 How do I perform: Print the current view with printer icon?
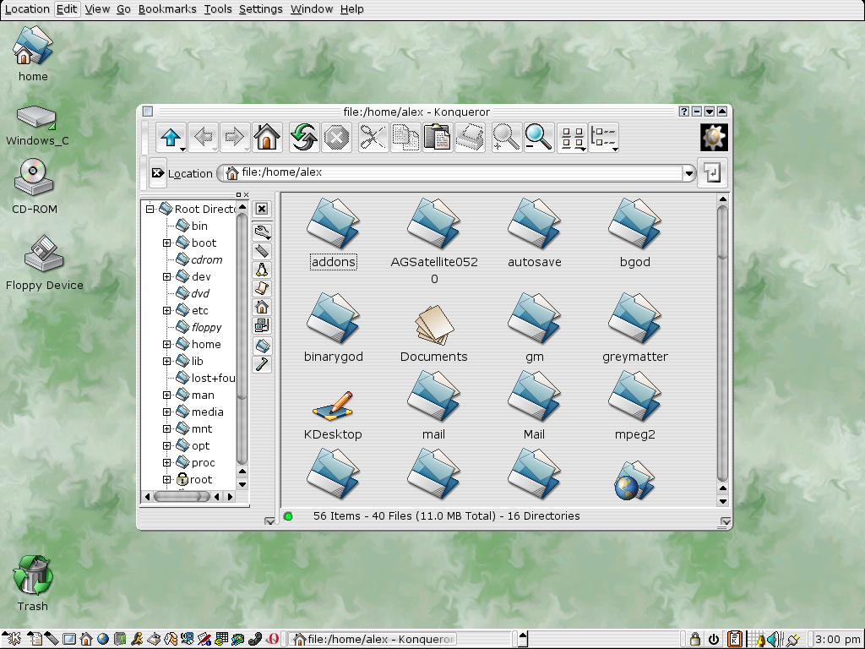coord(470,138)
